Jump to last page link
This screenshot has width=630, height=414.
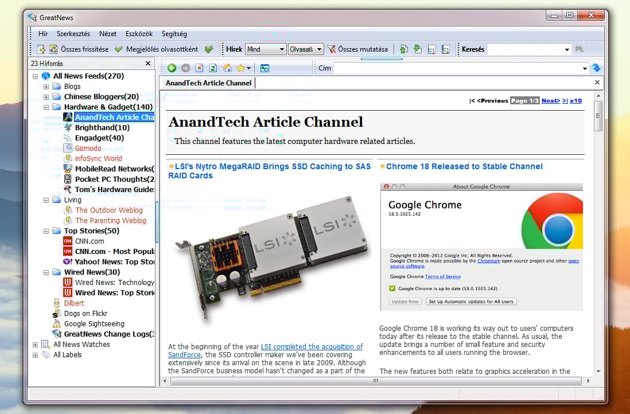[x=565, y=101]
